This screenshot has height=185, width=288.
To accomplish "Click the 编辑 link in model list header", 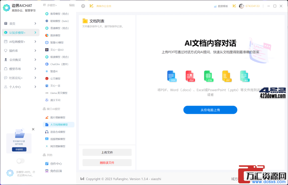I will coord(72,5).
